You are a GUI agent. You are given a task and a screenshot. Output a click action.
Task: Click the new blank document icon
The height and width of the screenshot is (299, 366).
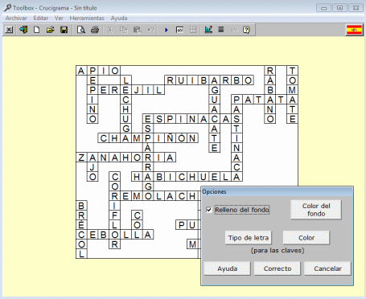click(36, 30)
